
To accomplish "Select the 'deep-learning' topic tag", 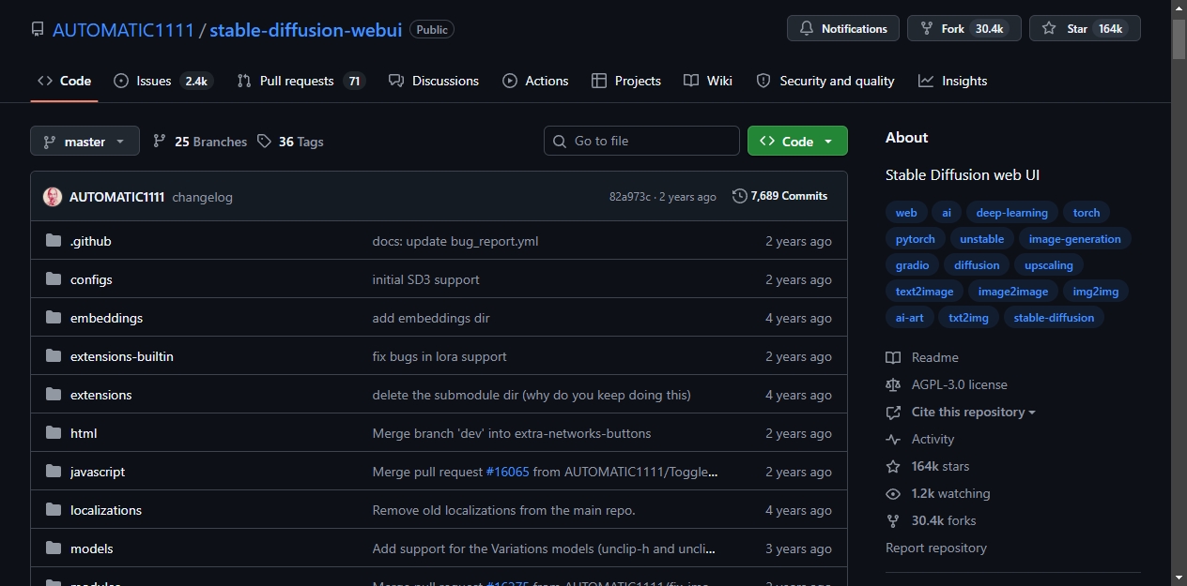I will tap(1011, 213).
